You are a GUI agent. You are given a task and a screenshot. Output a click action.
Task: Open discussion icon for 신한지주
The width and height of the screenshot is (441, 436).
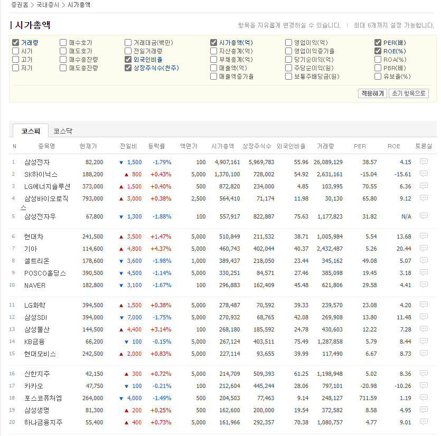point(424,373)
